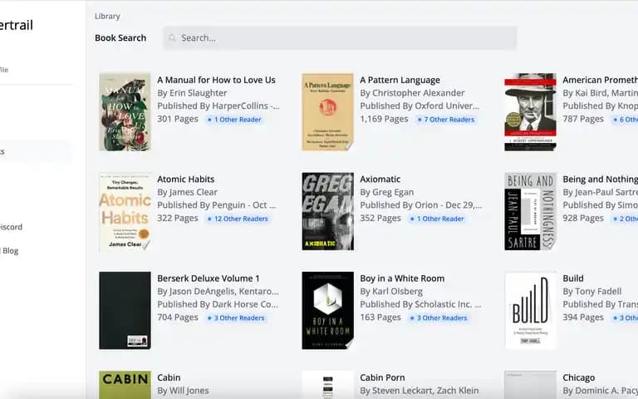Click the Book Search input field
Viewport: 638px width, 399px height.
pyautogui.click(x=340, y=38)
